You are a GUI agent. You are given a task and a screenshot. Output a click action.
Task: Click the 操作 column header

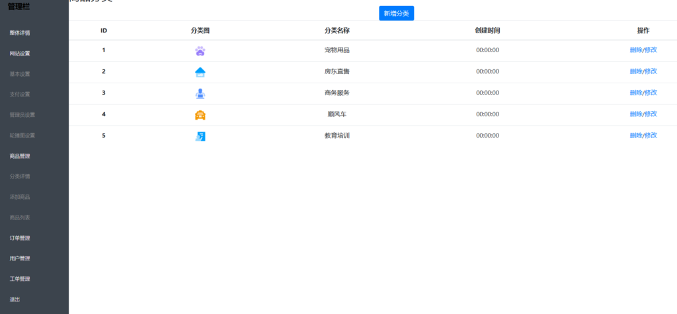pyautogui.click(x=643, y=30)
